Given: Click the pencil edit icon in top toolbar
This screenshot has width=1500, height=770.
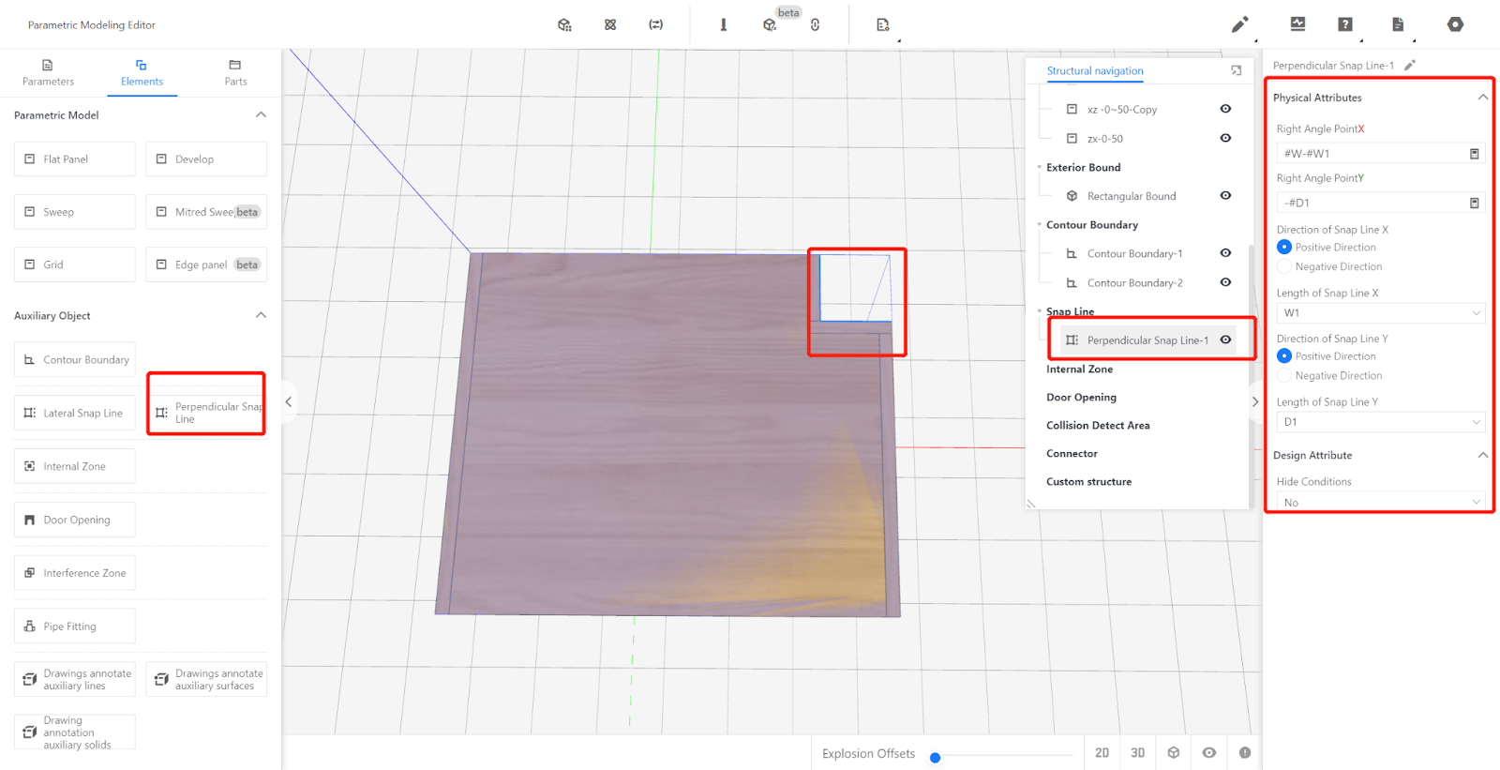Looking at the screenshot, I should [x=1239, y=25].
